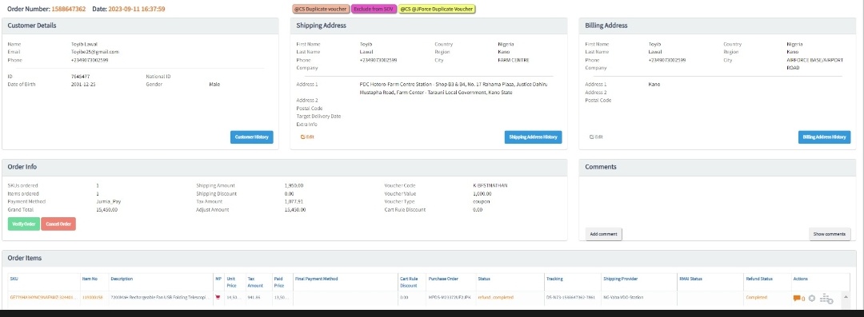Click customer ID 7645477

point(81,76)
